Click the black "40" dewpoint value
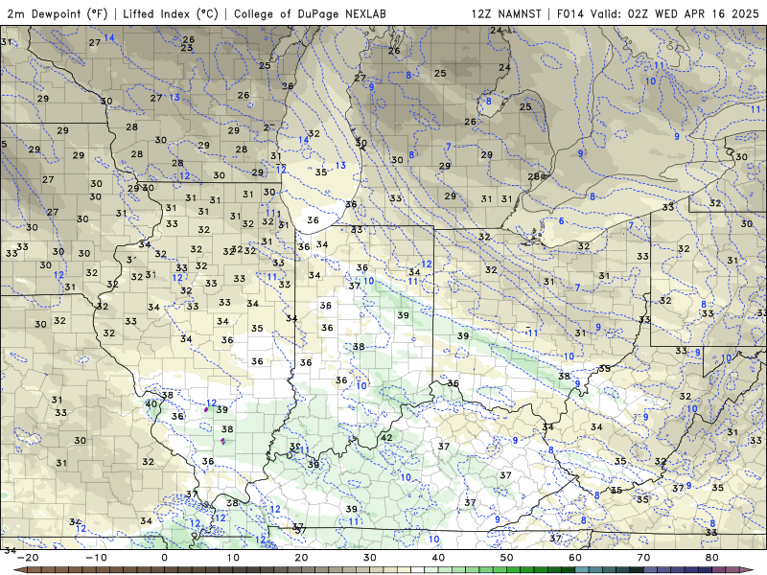The image size is (767, 575). click(x=151, y=403)
